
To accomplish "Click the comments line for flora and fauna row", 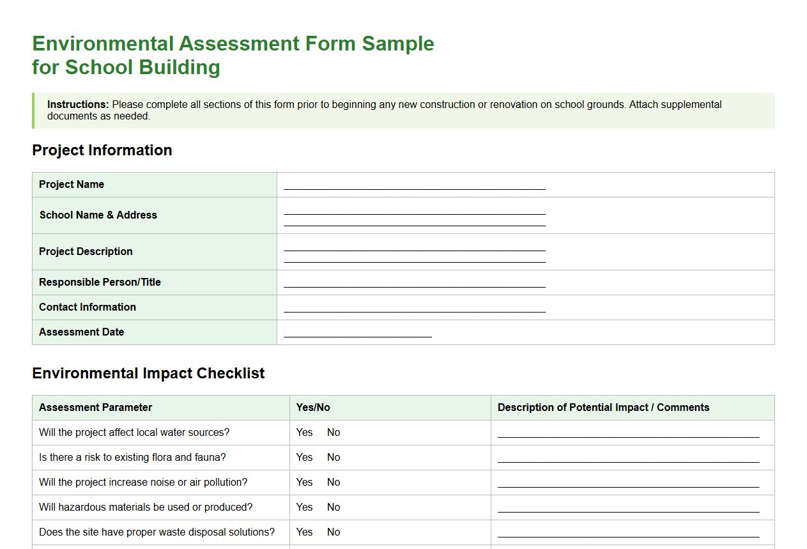I will (x=629, y=460).
